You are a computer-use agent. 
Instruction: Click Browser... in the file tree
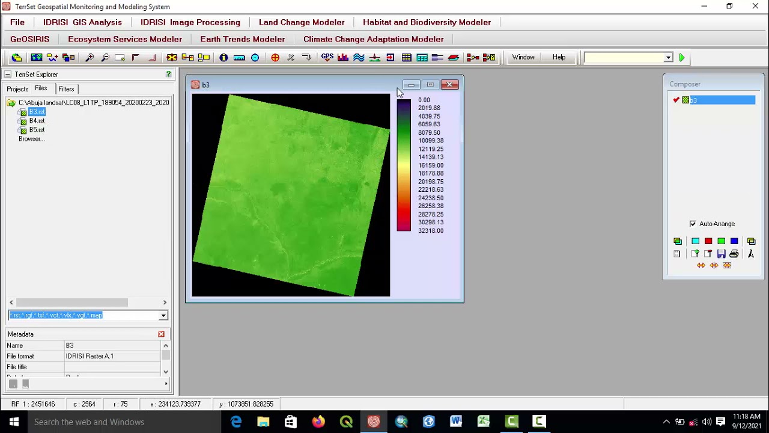pos(31,139)
